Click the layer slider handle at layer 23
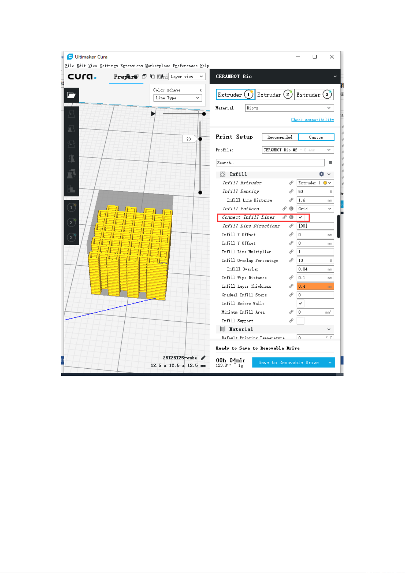Image resolution: width=405 pixels, height=573 pixels. click(x=200, y=139)
